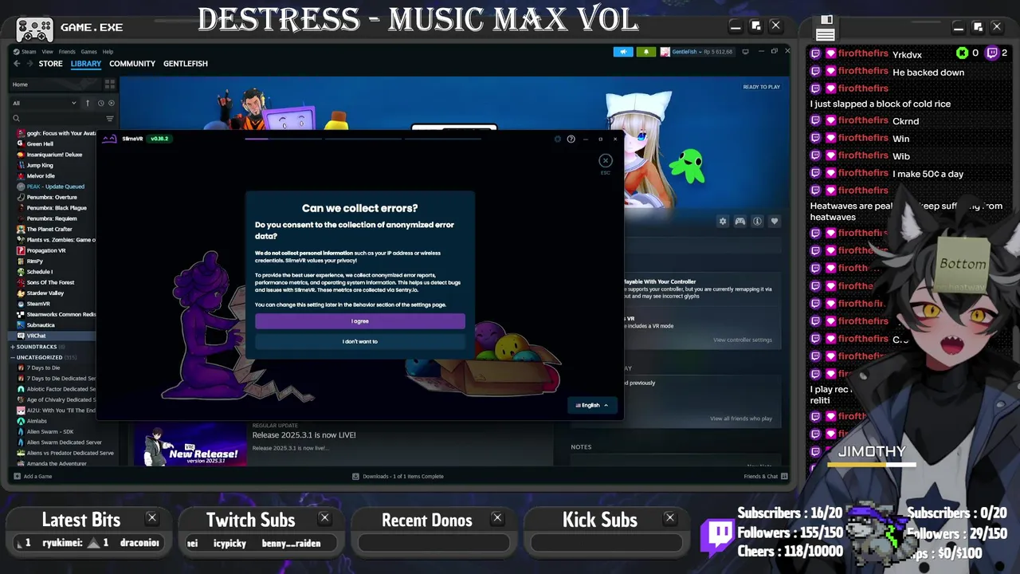Open Steam notifications bell icon
The width and height of the screenshot is (1020, 574).
point(645,52)
